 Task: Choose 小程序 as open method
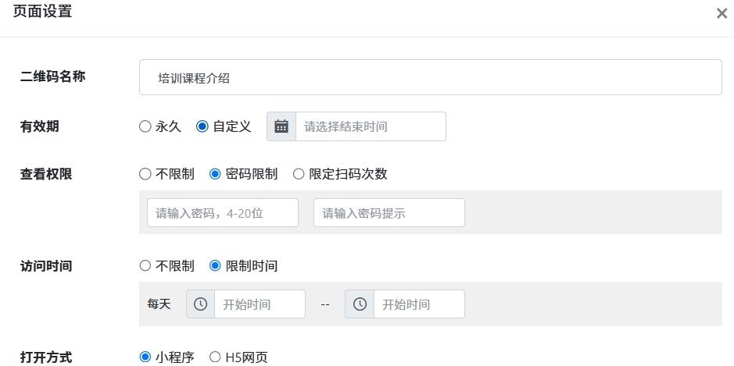click(x=145, y=357)
